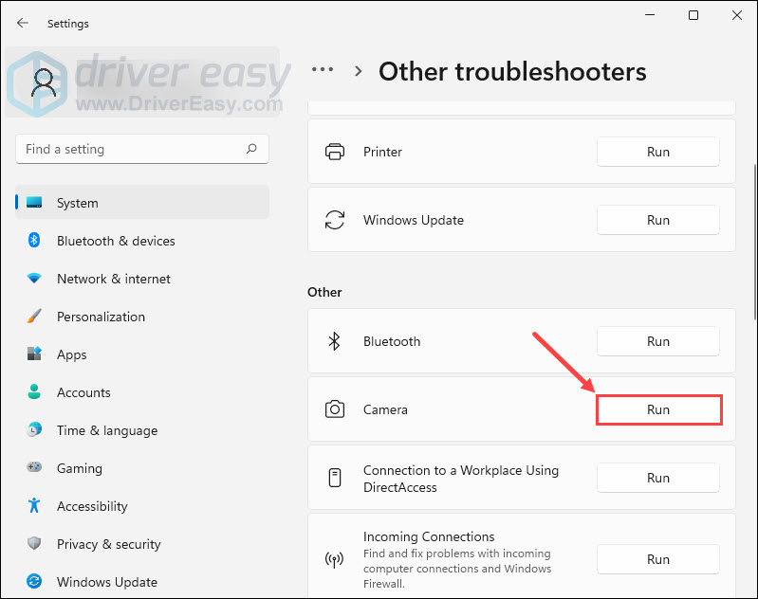Viewport: 758px width, 599px height.
Task: Click the Personalization paintbrush icon
Action: pyautogui.click(x=34, y=317)
